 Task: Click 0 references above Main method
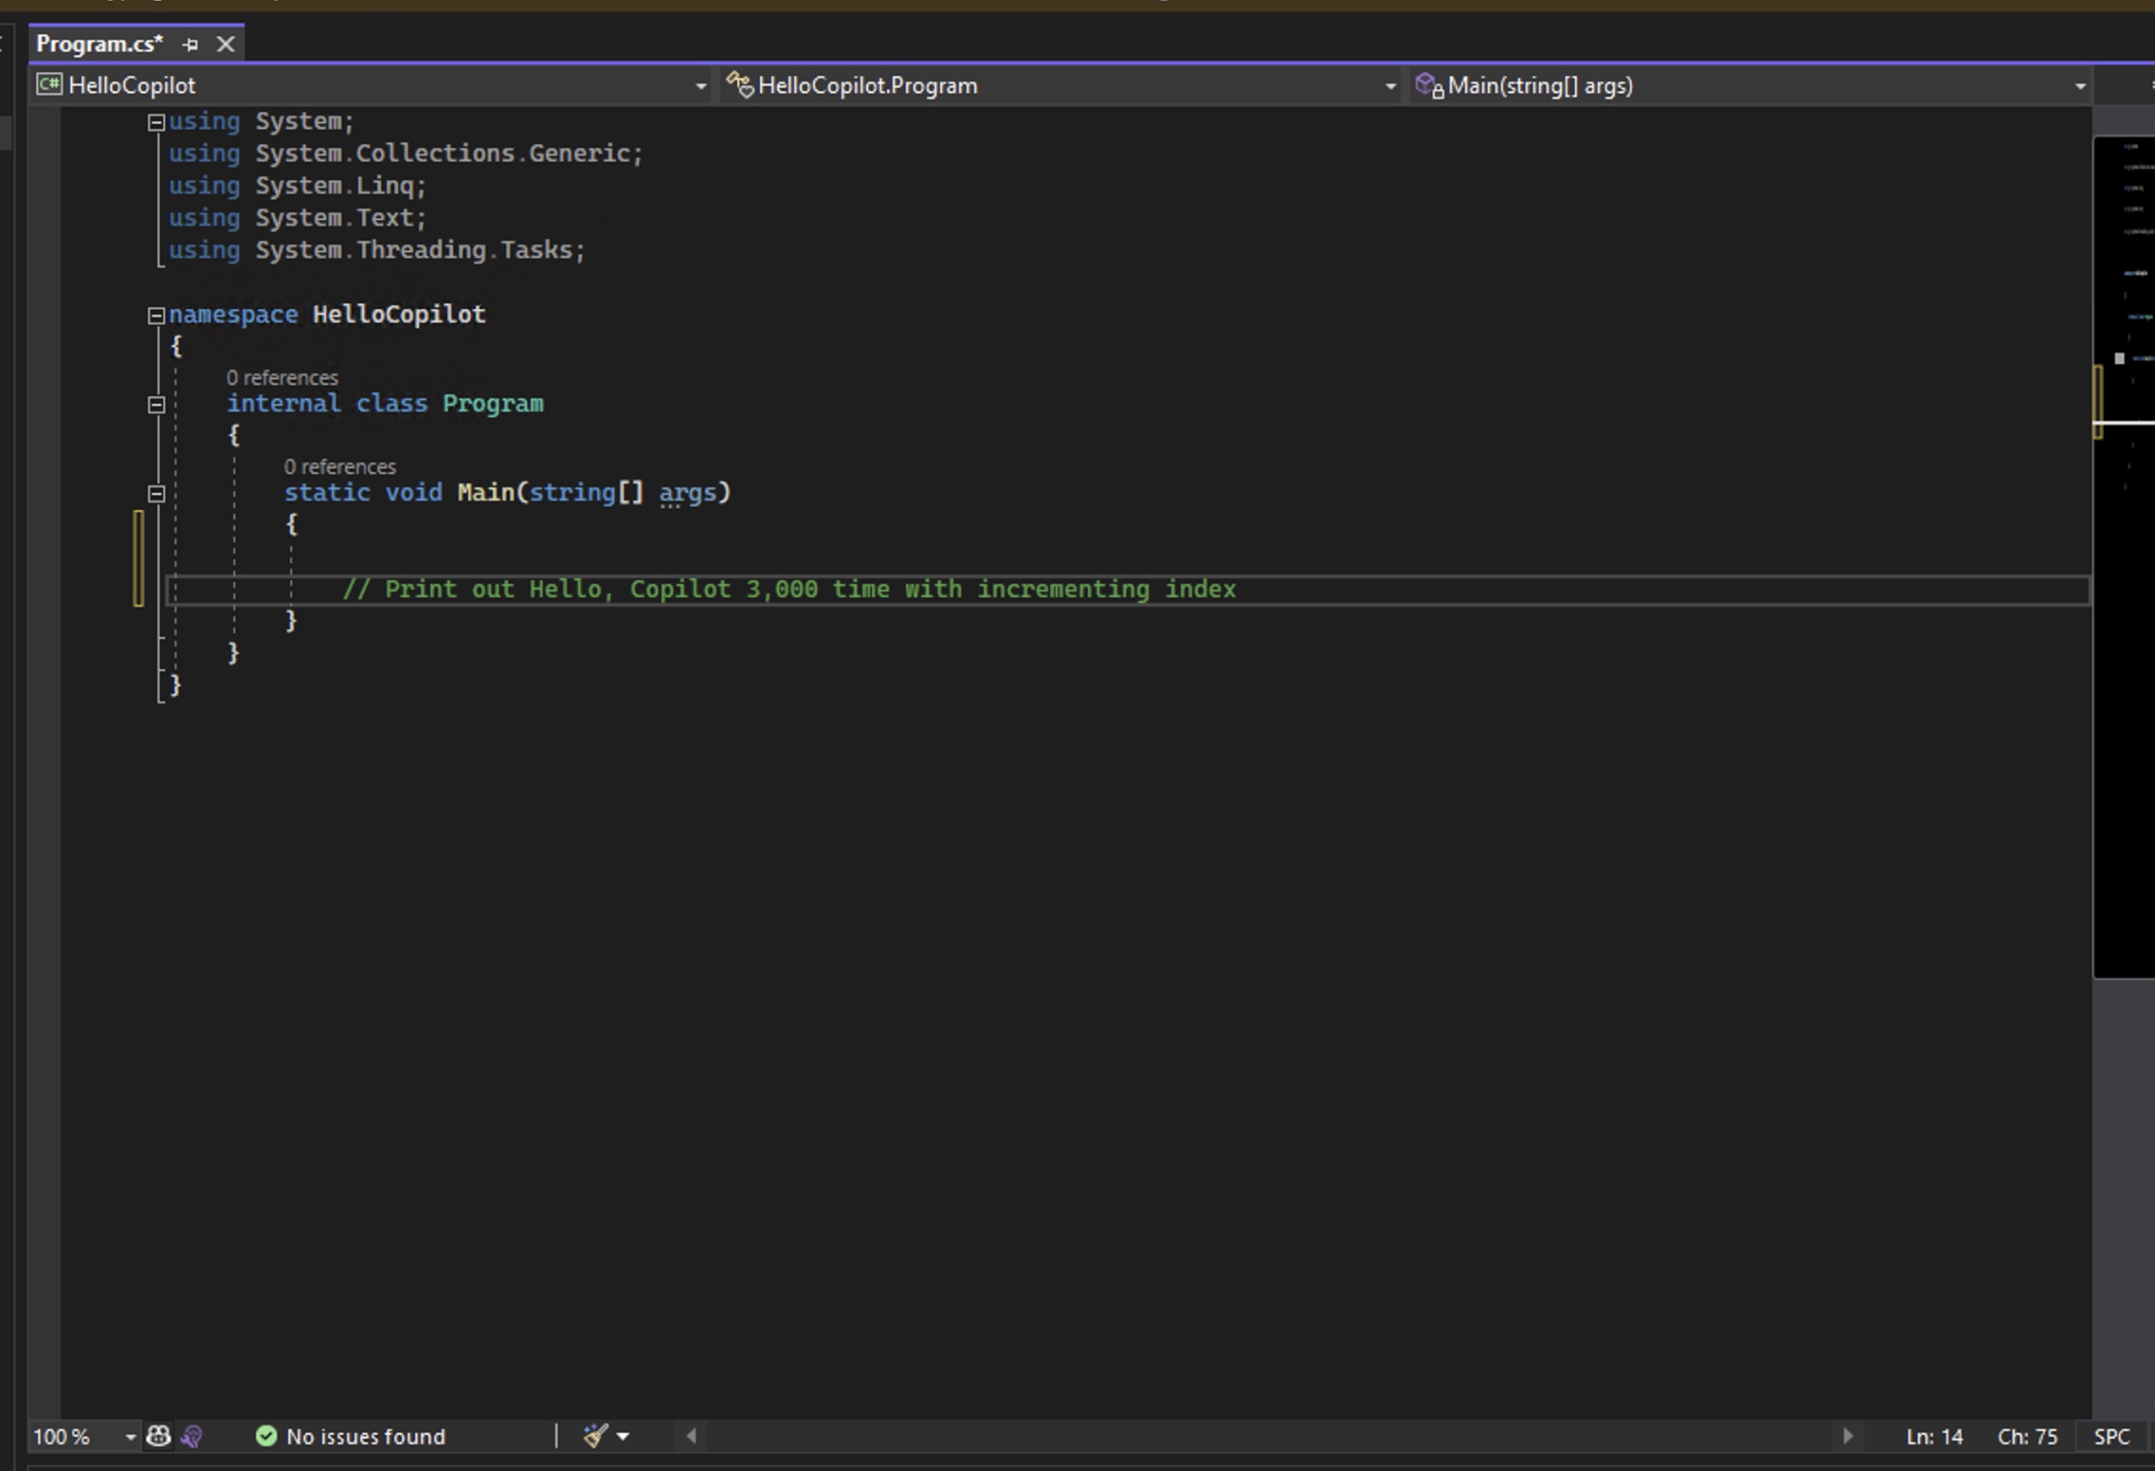point(340,466)
